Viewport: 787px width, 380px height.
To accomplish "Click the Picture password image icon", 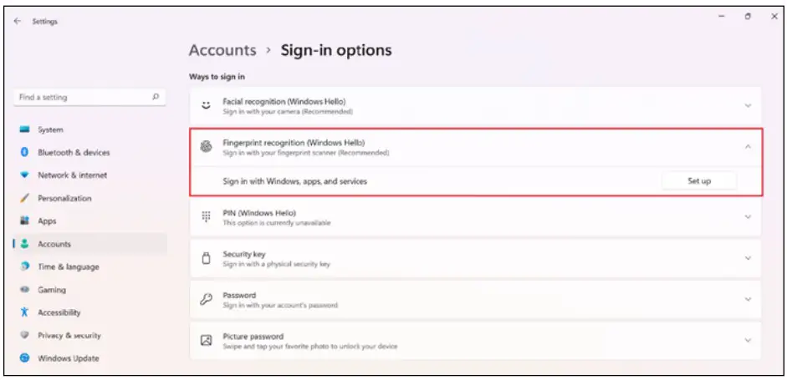I will click(x=206, y=341).
